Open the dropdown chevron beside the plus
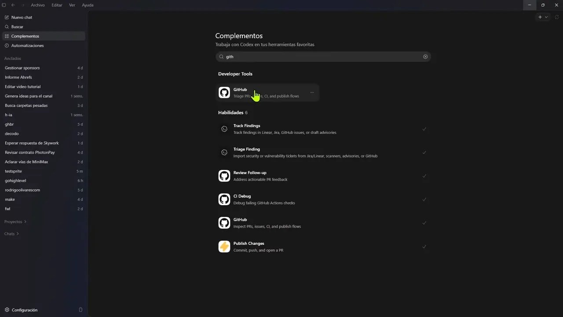Viewport: 563px width, 317px height. tap(546, 17)
